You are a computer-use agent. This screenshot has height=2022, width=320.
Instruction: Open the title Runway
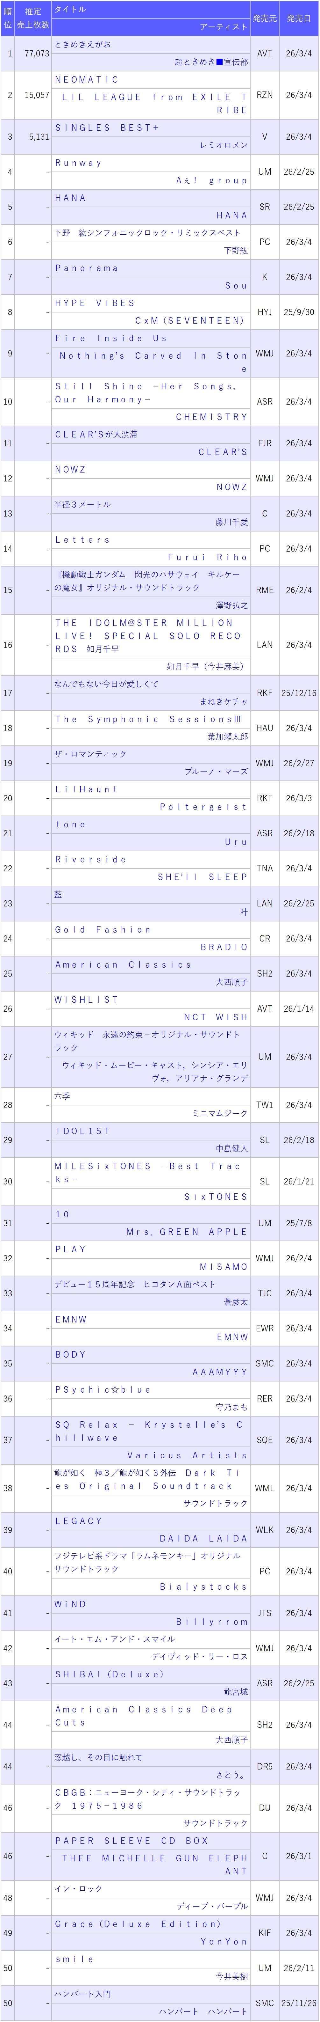point(78,163)
